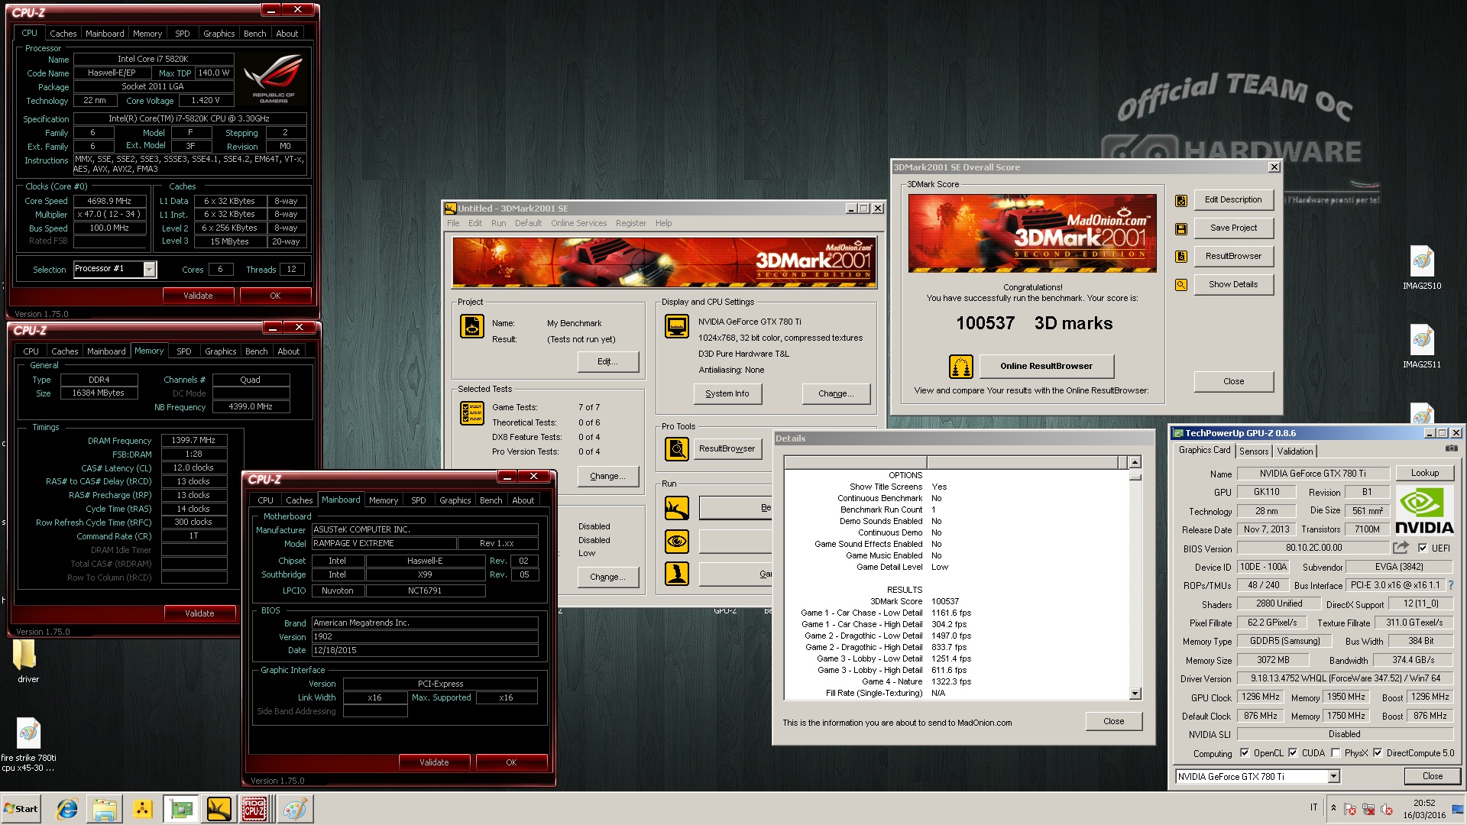Click the Edit Description icon in the Overall Score window
The width and height of the screenshot is (1467, 825).
pyautogui.click(x=1181, y=200)
